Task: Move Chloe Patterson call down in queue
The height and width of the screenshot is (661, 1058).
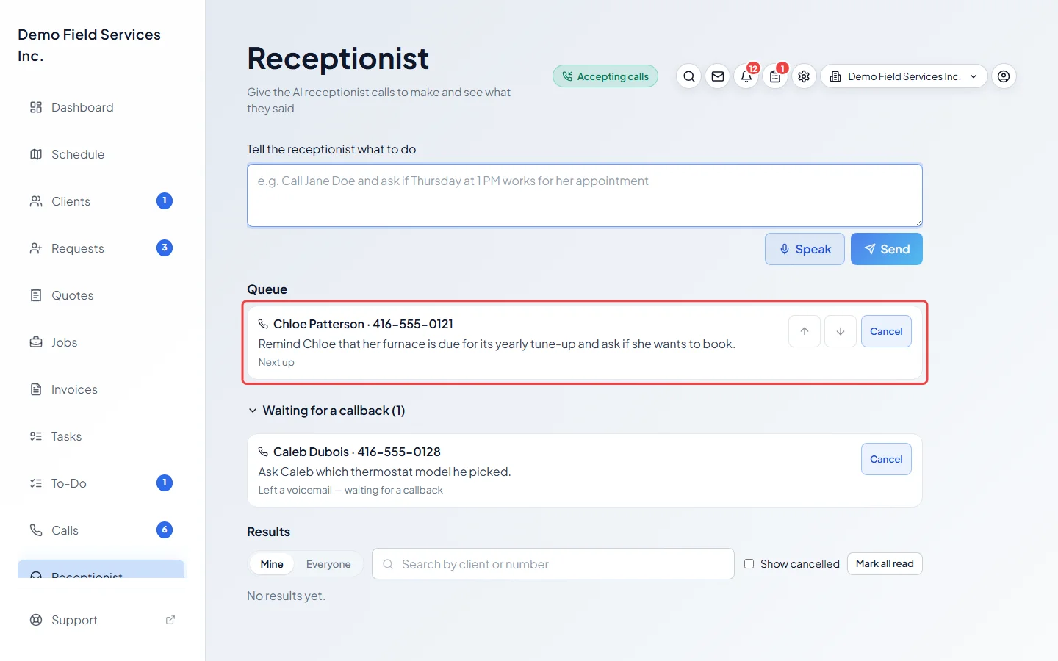Action: (x=841, y=331)
